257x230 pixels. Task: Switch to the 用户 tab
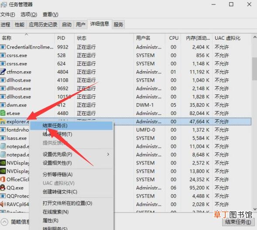[x=80, y=24]
